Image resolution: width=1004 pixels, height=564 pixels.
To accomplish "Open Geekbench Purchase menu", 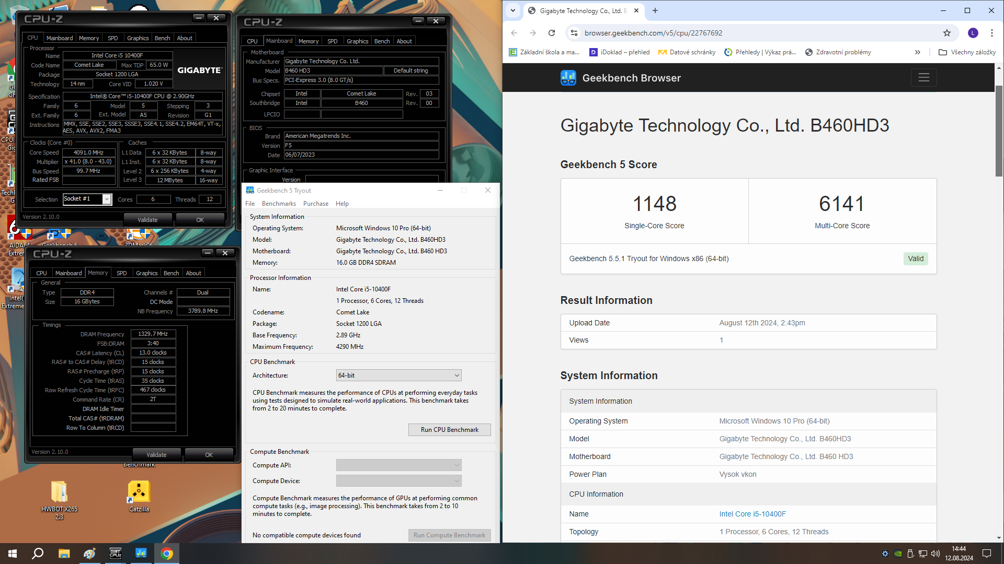I will 316,204.
